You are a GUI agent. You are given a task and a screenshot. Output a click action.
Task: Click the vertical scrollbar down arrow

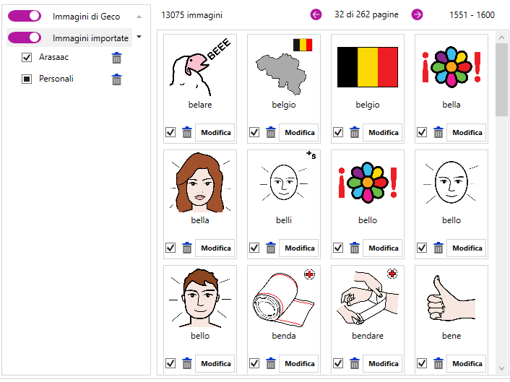[x=501, y=368]
